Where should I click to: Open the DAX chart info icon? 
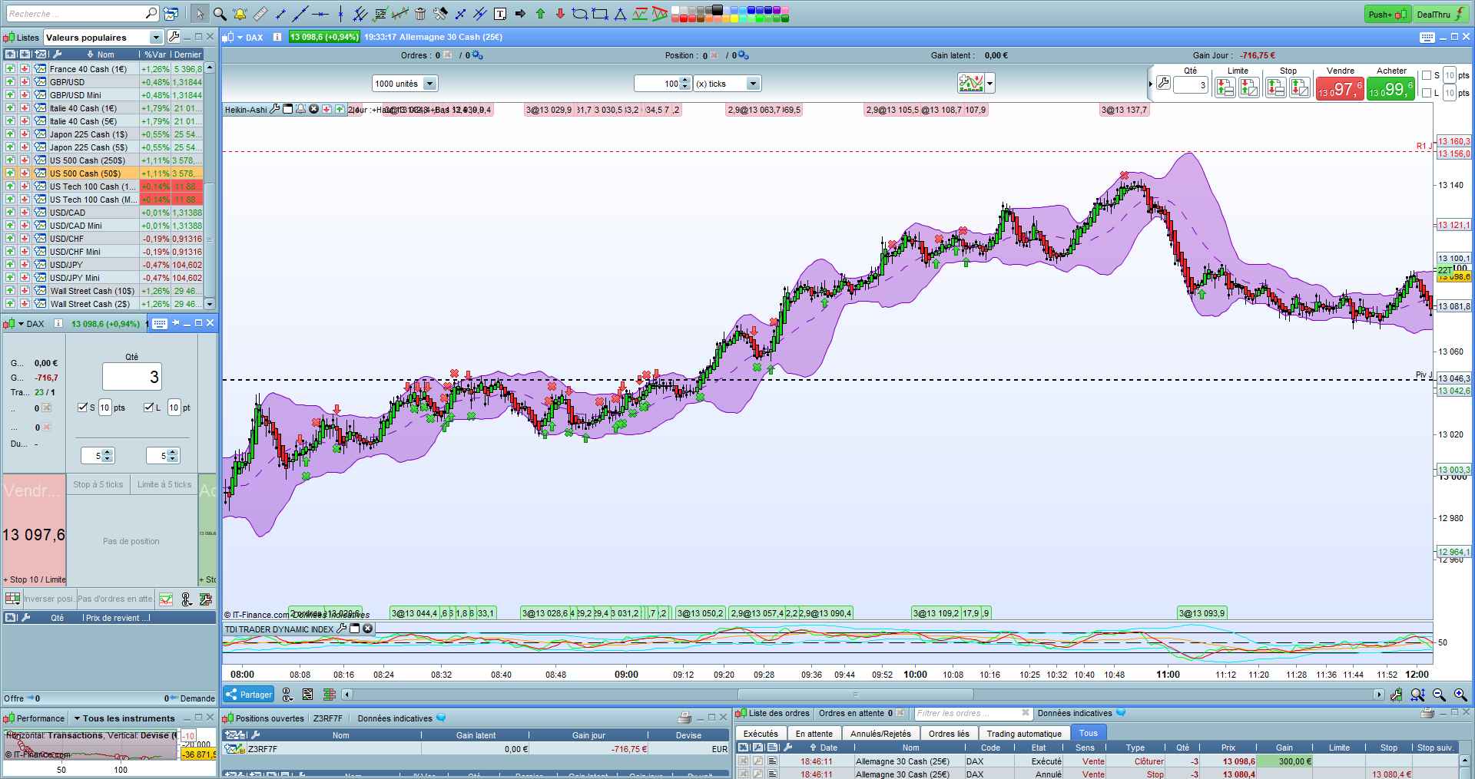pyautogui.click(x=277, y=37)
